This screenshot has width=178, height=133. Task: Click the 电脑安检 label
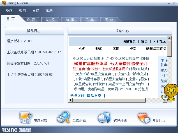click(41, 120)
